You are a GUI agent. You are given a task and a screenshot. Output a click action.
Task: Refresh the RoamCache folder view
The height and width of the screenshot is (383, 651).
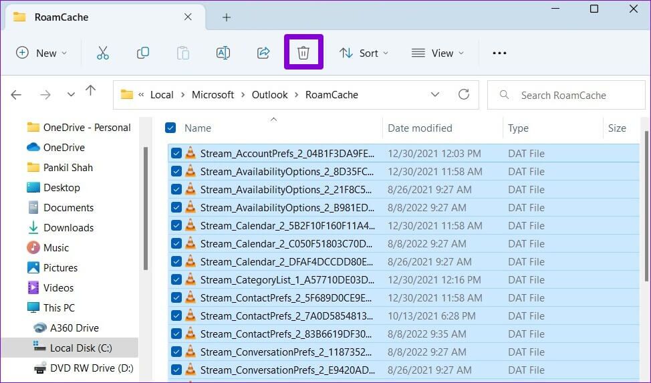pyautogui.click(x=463, y=94)
